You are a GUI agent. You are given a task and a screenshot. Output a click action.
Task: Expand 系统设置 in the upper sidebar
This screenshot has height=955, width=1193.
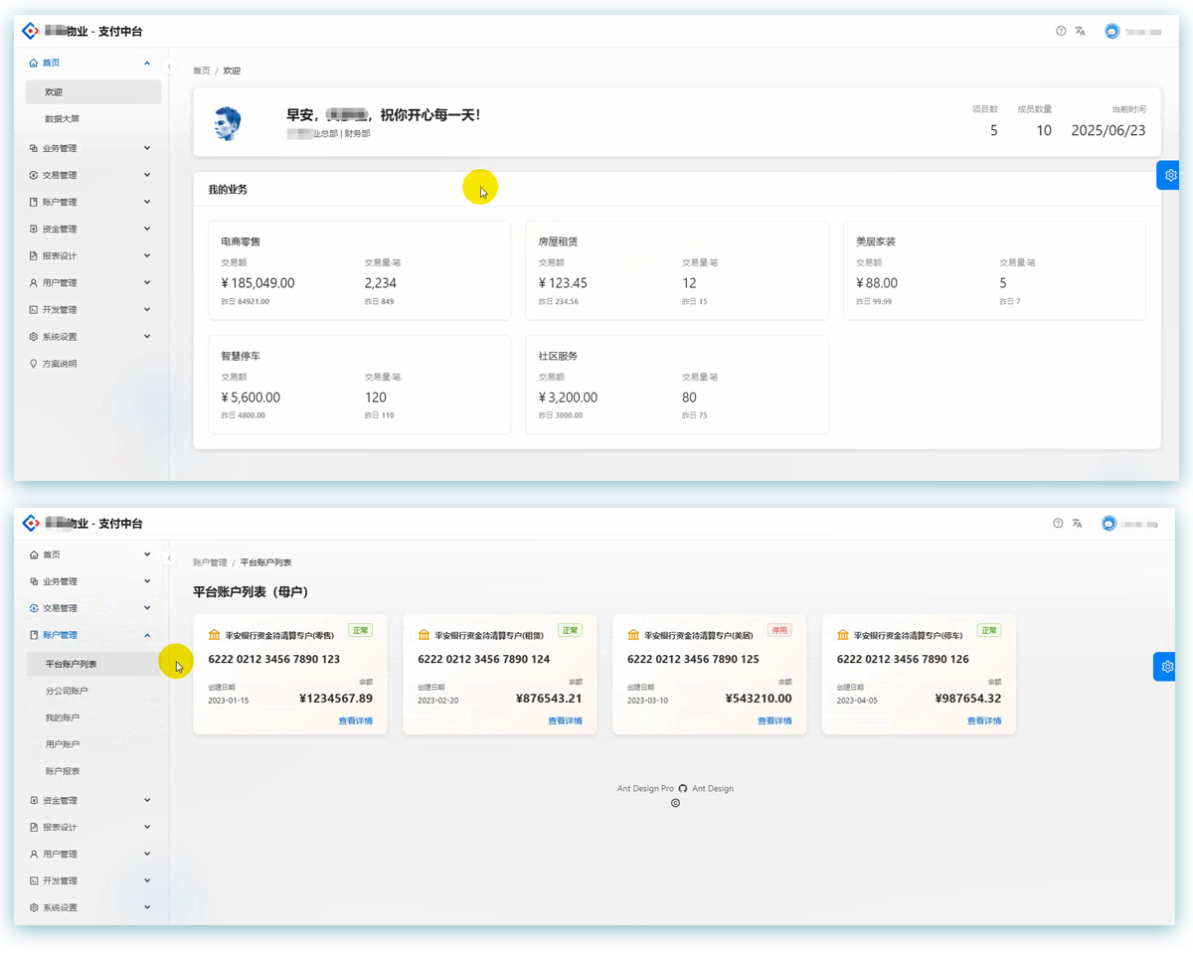coord(89,337)
